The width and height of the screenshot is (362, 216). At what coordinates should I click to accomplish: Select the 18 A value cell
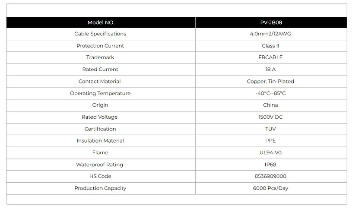[x=271, y=70]
